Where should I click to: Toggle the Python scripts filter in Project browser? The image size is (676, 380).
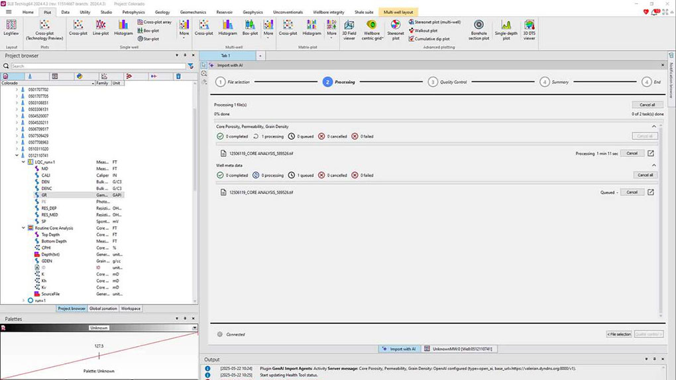pos(80,76)
